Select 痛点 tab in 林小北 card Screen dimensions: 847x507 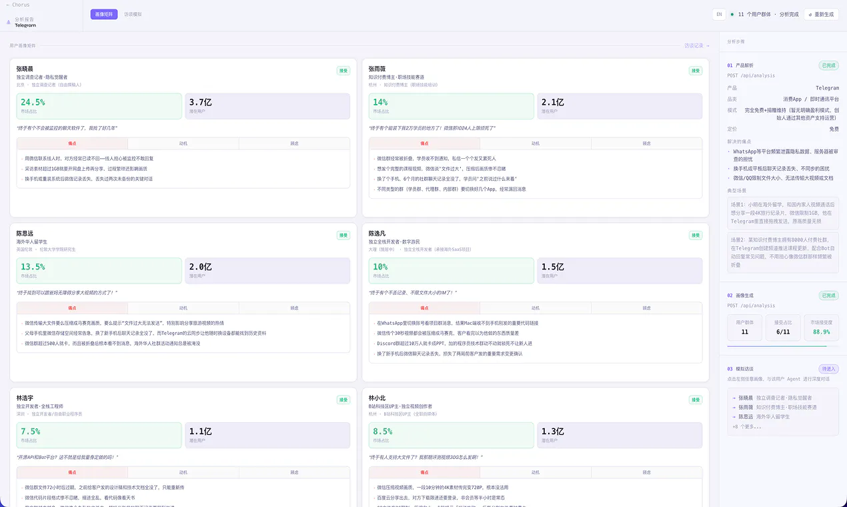click(424, 472)
